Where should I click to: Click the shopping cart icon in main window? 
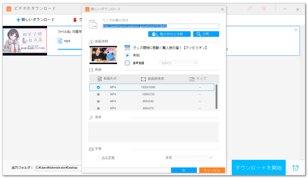(264, 8)
